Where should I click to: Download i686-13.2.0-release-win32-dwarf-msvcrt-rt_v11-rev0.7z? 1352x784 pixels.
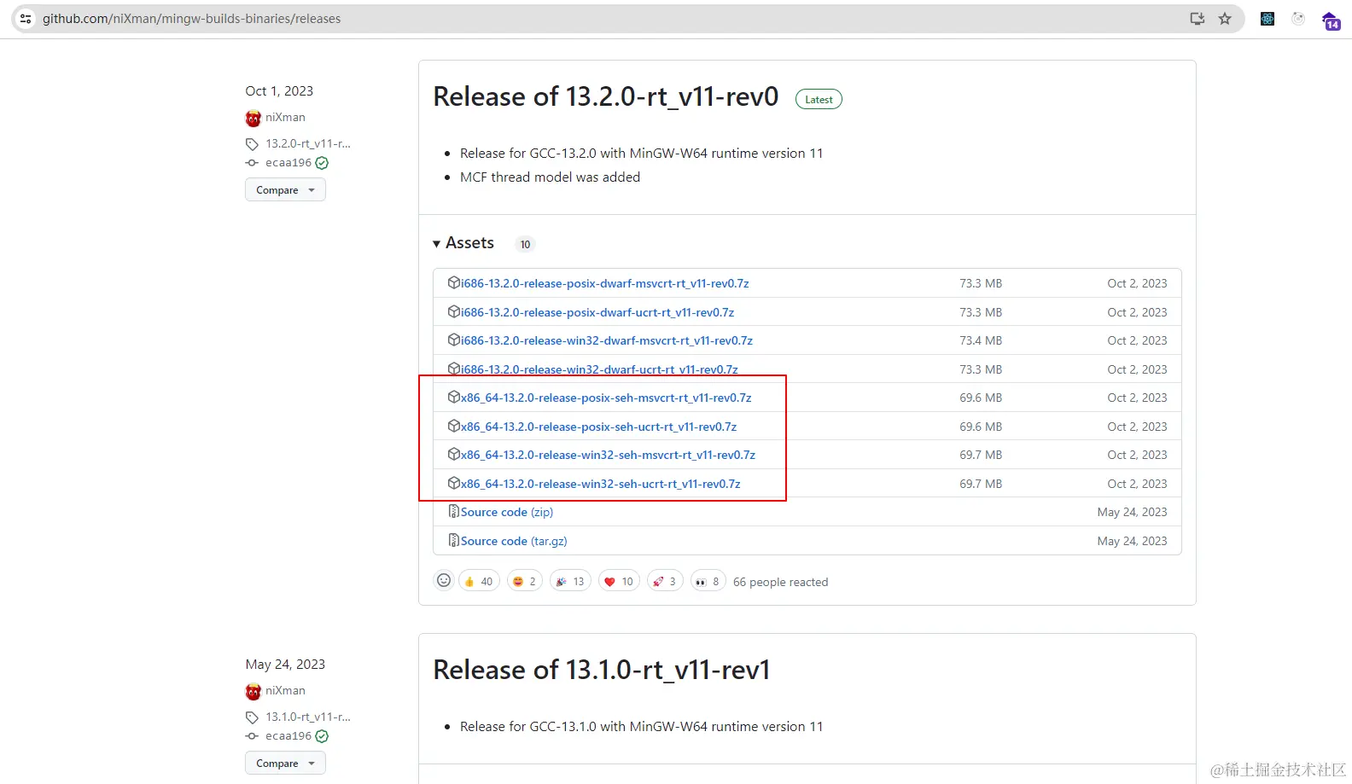pyautogui.click(x=607, y=340)
